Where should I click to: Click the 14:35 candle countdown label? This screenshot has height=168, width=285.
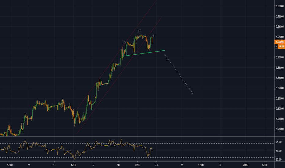(279, 46)
